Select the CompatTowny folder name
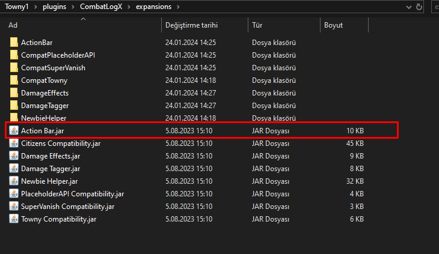This screenshot has width=439, height=254. [x=45, y=80]
